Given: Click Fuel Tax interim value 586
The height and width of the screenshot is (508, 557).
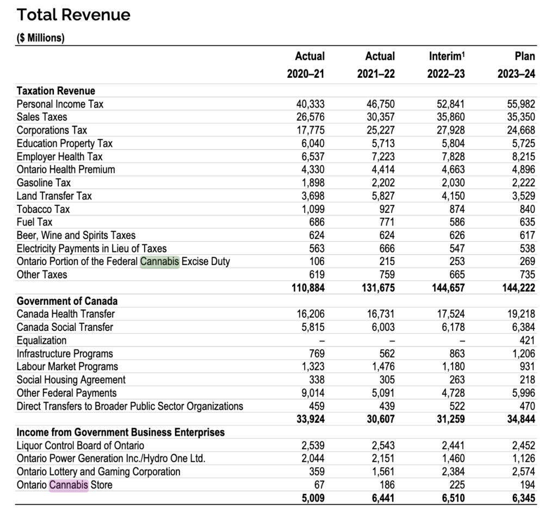Looking at the screenshot, I should tap(457, 222).
